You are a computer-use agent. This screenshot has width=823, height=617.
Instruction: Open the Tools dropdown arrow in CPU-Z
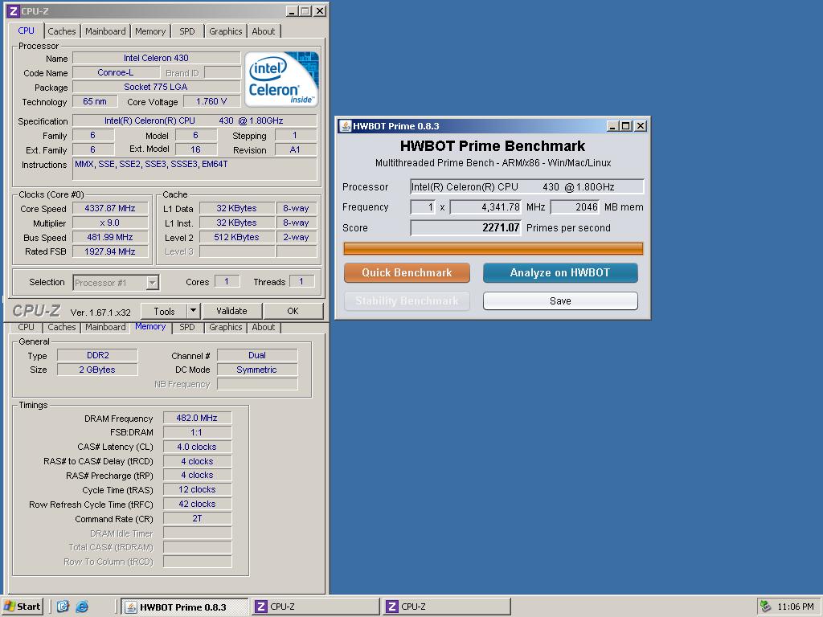(193, 311)
